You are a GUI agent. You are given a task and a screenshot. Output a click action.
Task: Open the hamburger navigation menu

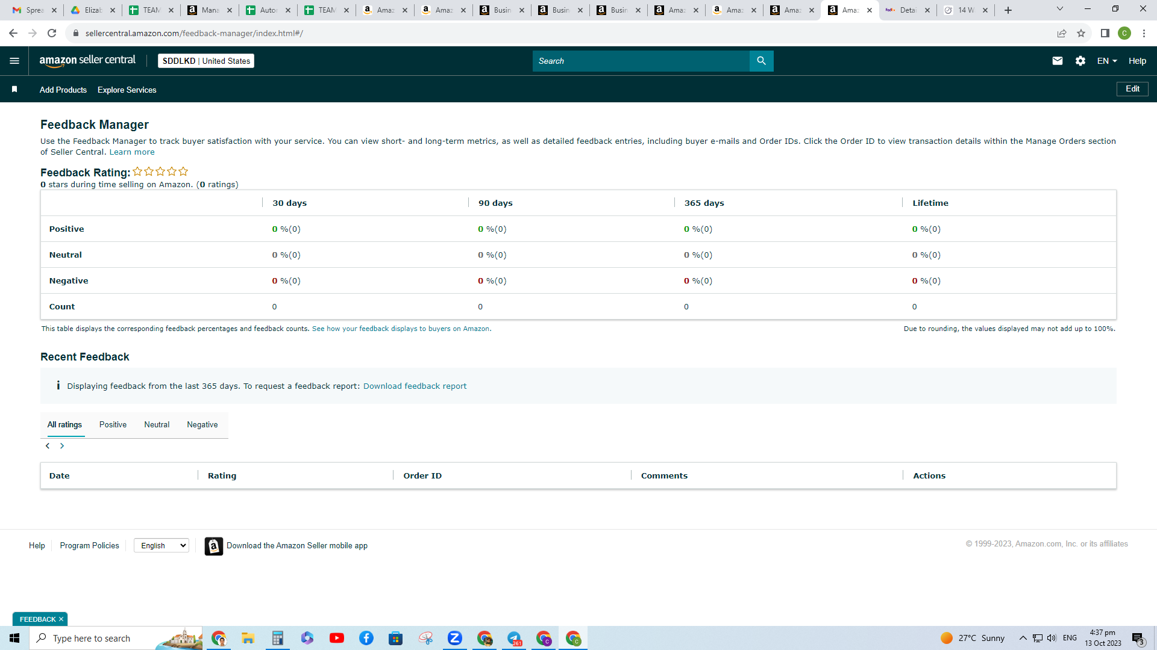point(14,61)
